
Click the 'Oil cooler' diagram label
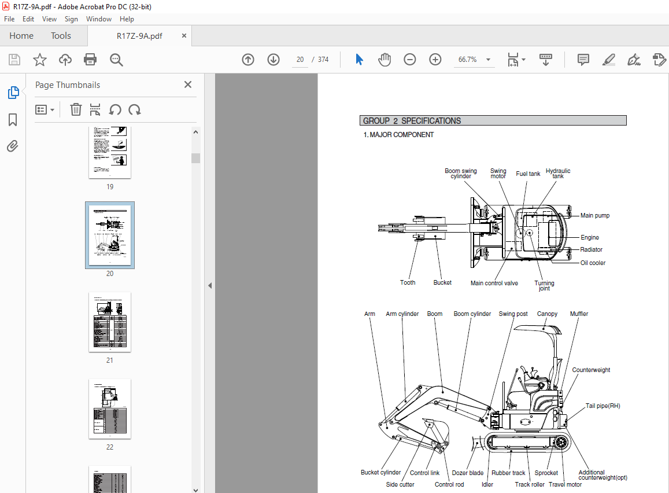(x=593, y=263)
